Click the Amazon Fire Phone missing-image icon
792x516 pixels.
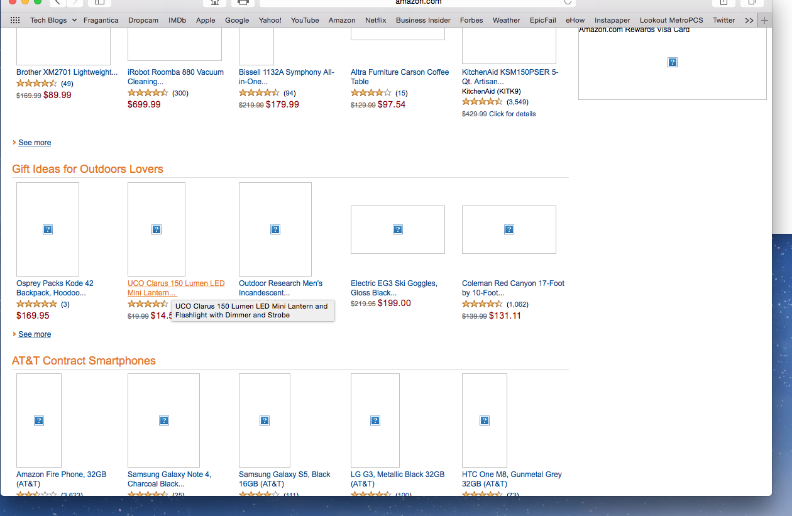coord(39,420)
